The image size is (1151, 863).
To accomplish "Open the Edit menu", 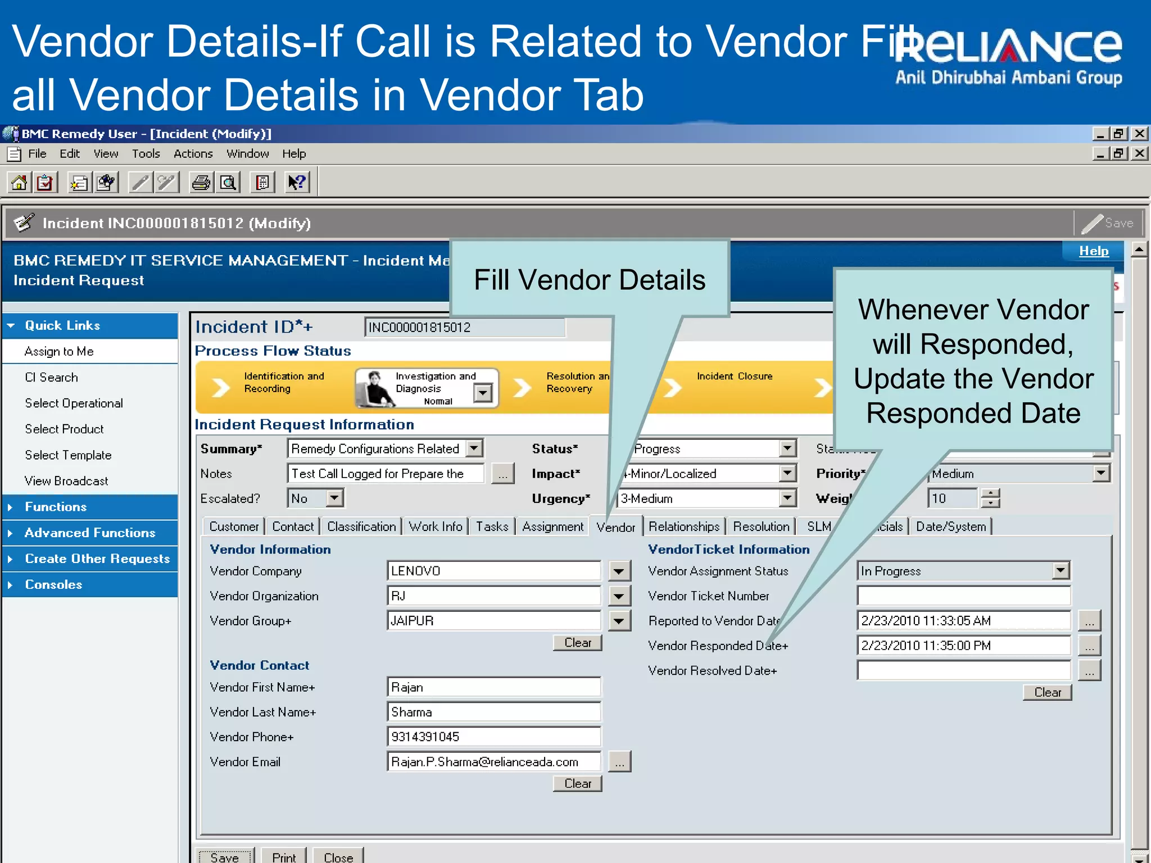I will coord(70,154).
